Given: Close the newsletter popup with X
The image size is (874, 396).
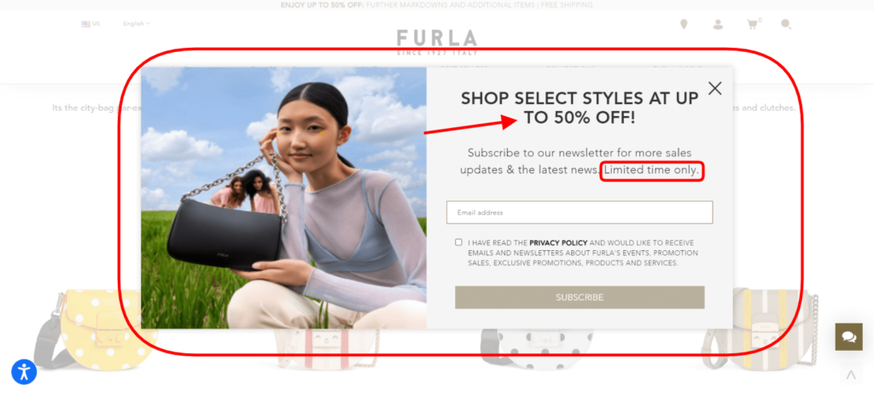Looking at the screenshot, I should pos(714,88).
